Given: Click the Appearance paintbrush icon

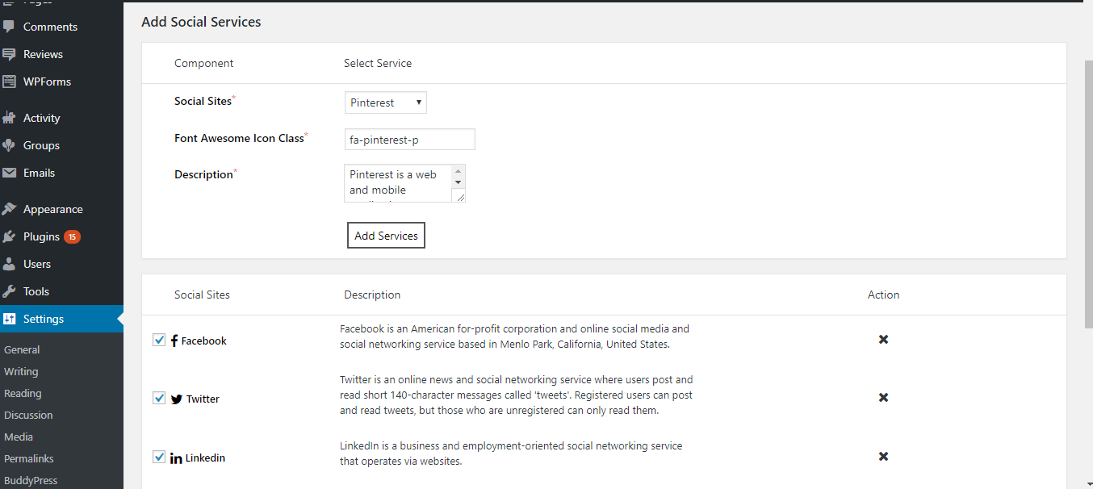Looking at the screenshot, I should coord(10,209).
